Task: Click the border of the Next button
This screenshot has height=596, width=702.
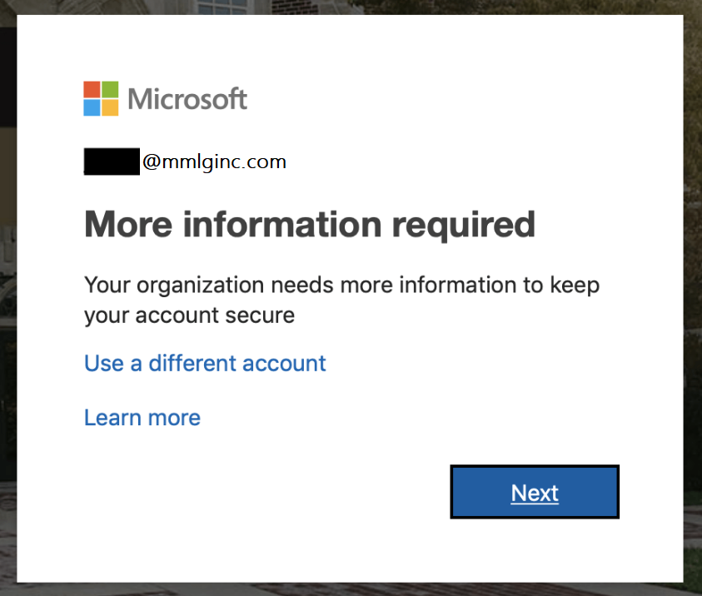Action: point(535,468)
